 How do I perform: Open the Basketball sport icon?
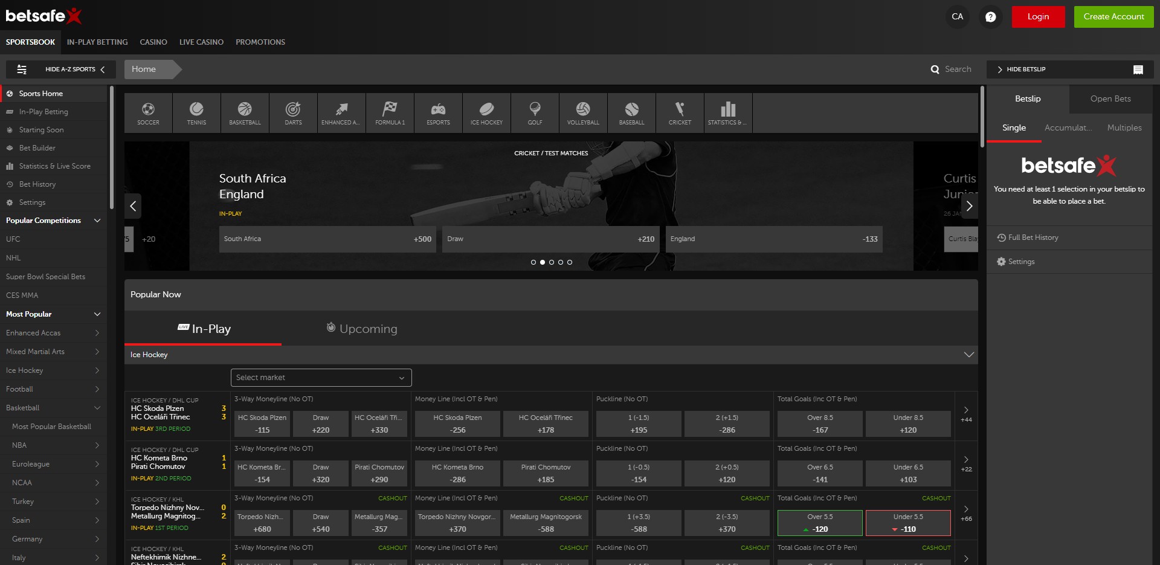pos(245,113)
